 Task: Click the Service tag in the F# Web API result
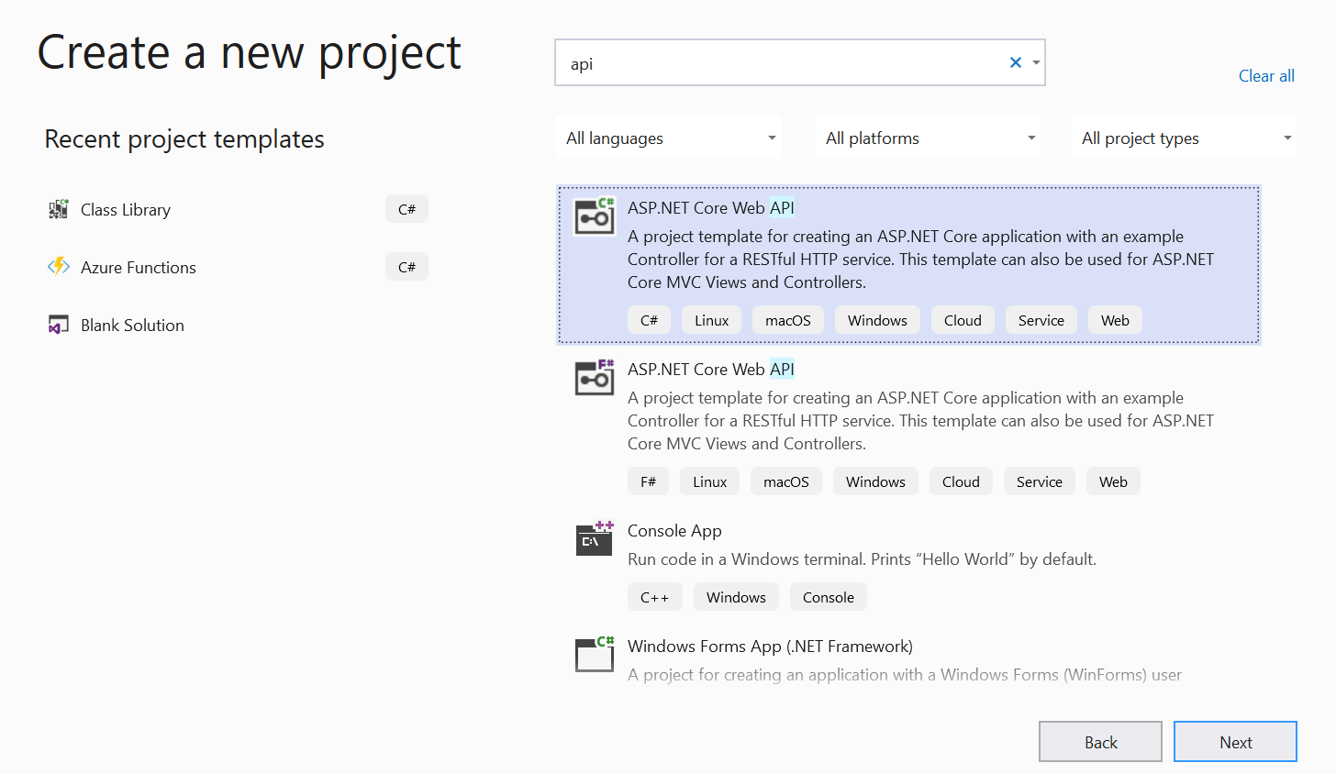click(x=1040, y=481)
